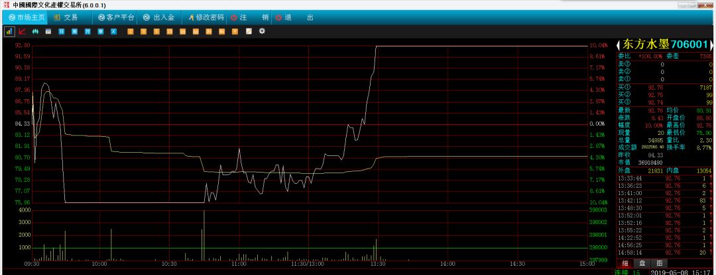Switch to the 细 detail tab
The height and width of the screenshot is (275, 716).
pos(625,263)
